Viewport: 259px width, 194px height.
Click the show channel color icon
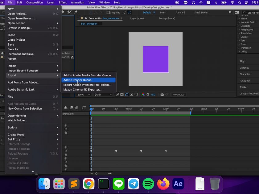[x=143, y=95]
